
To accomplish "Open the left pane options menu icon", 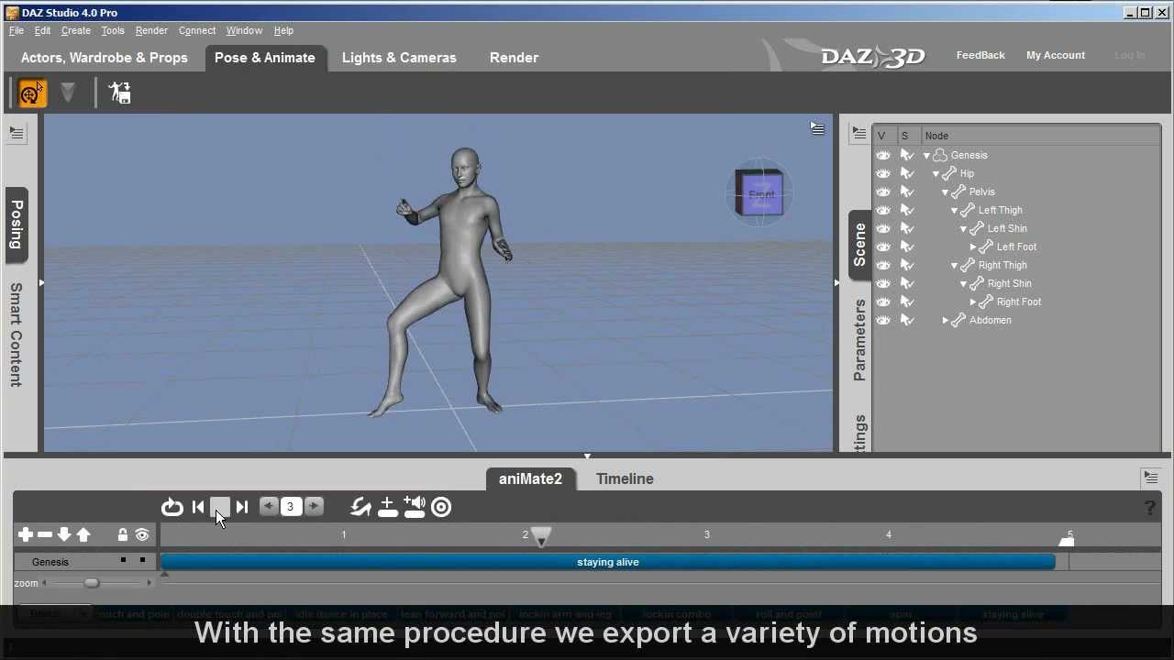I will tap(17, 133).
